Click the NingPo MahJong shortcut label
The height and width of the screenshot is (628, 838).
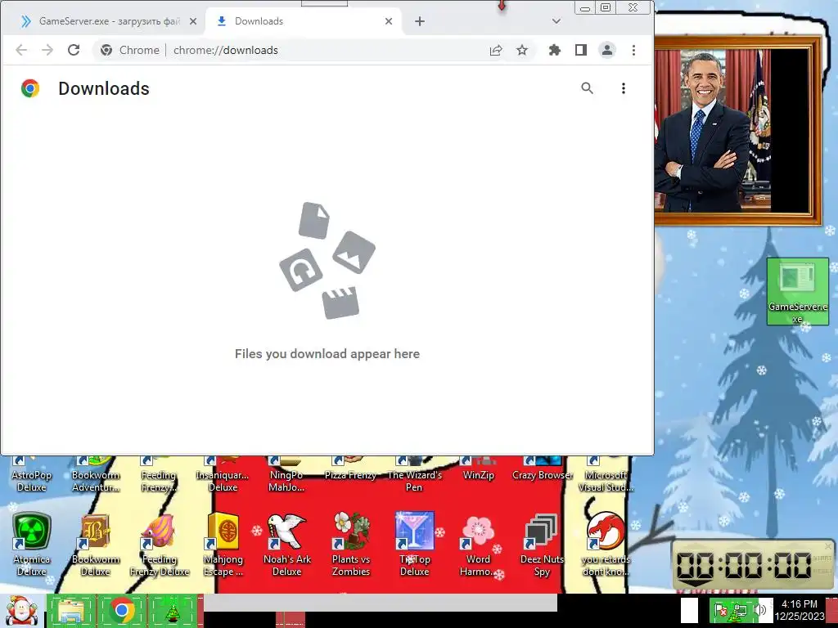[286, 481]
